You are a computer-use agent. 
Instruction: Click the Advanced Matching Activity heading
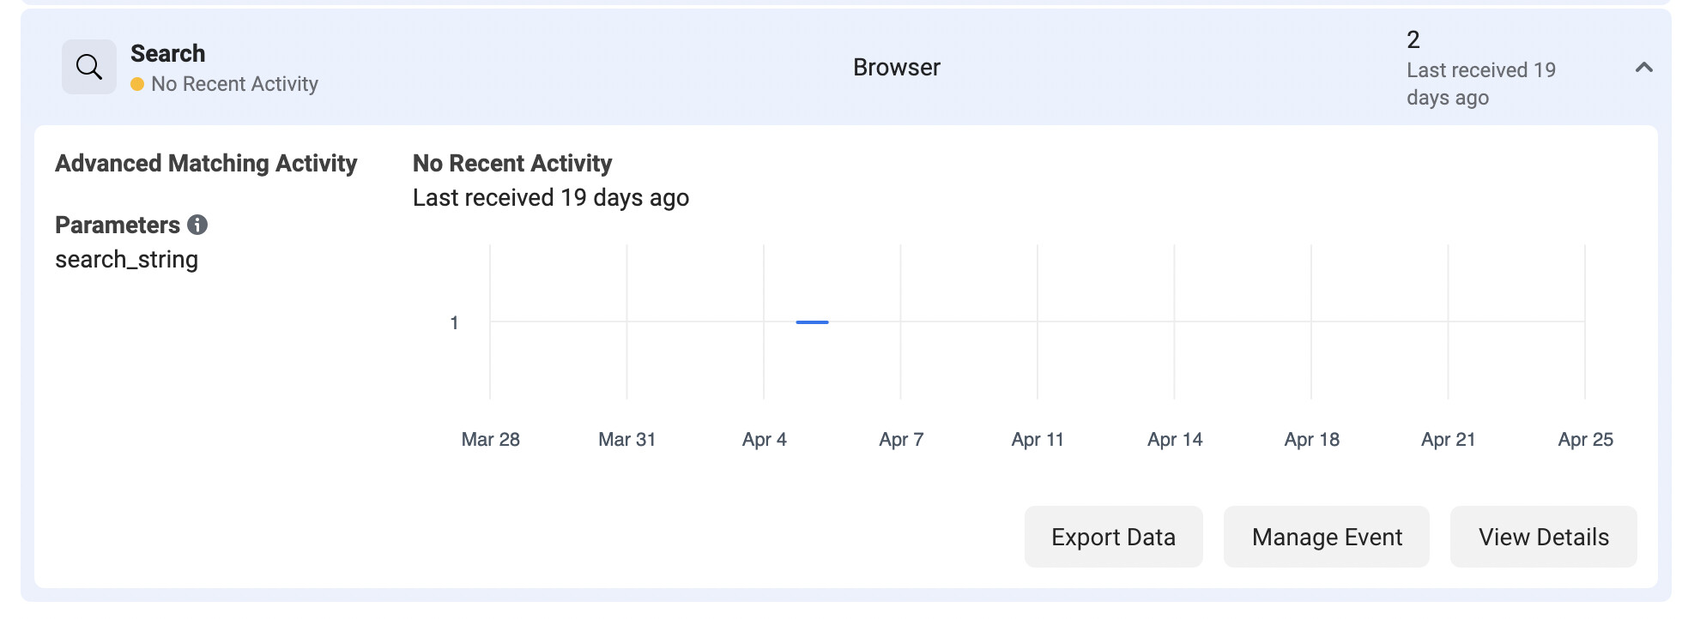pos(206,163)
